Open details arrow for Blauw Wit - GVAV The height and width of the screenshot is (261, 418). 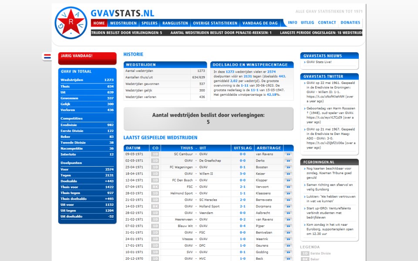(288, 226)
